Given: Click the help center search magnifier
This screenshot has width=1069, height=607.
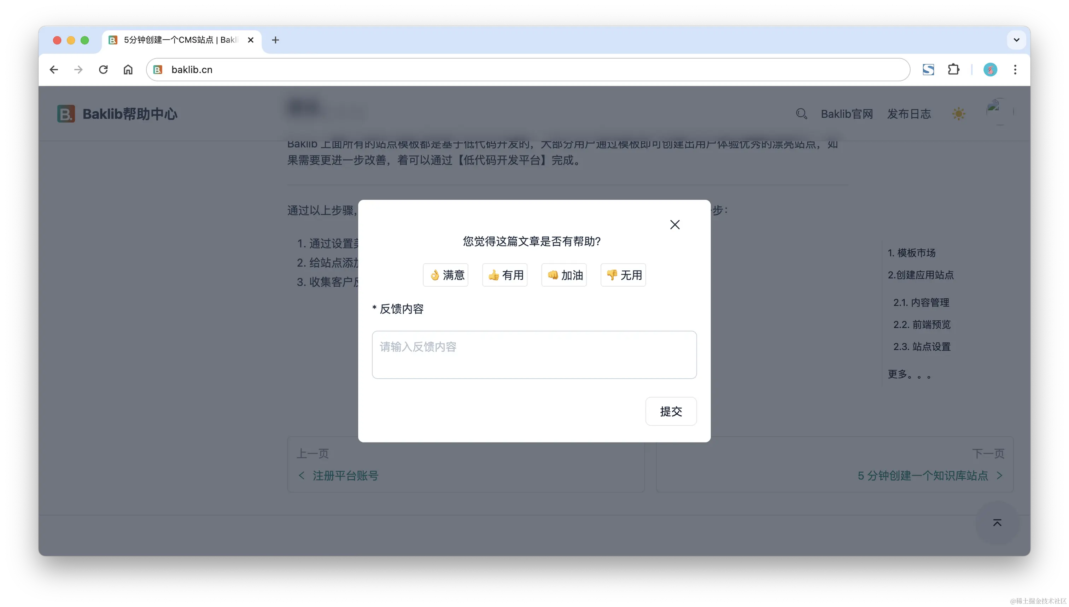Looking at the screenshot, I should pos(801,114).
